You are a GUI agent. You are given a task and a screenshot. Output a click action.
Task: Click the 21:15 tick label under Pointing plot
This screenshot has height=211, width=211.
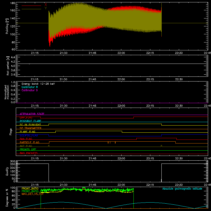click(x=35, y=53)
